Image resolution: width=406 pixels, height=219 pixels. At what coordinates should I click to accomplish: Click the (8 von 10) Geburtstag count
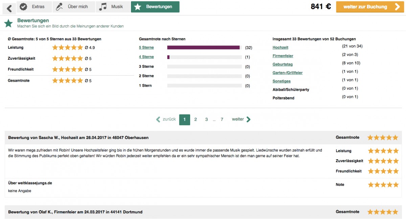(x=351, y=63)
